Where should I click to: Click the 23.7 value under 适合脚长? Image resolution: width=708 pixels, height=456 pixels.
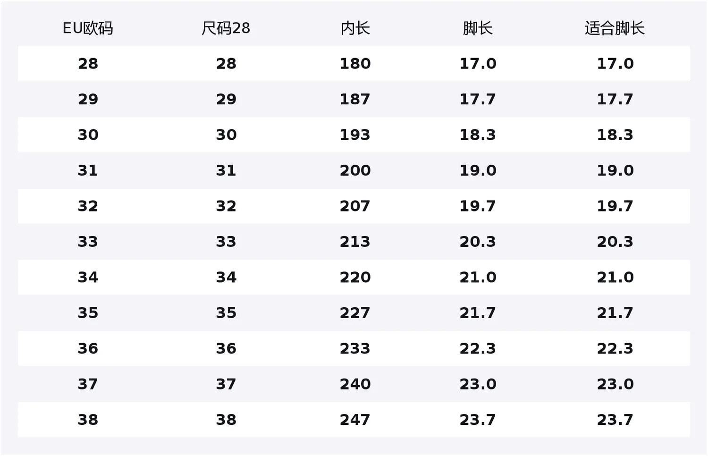[x=615, y=420]
